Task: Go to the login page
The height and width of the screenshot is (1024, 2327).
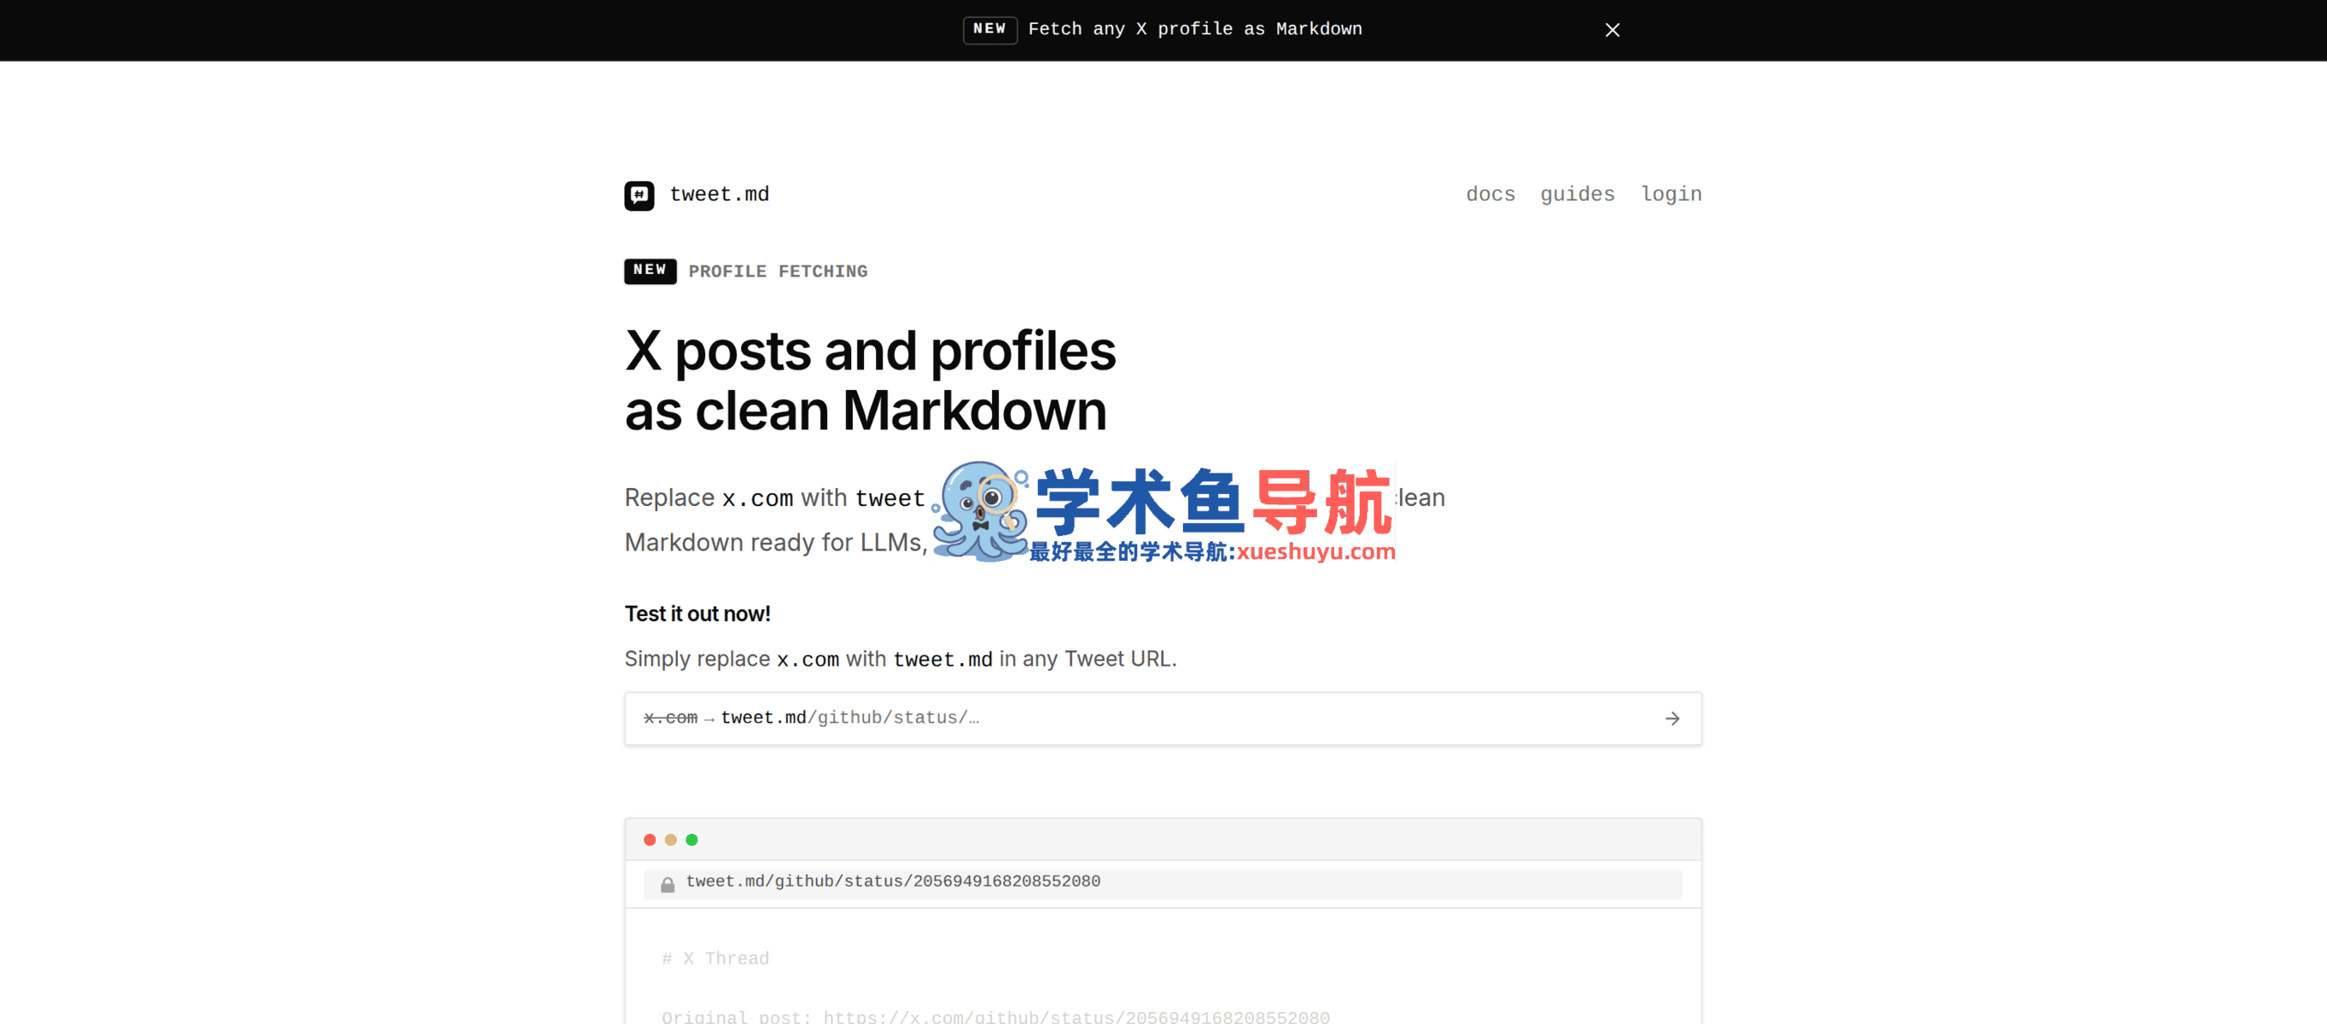Action: pyautogui.click(x=1671, y=195)
